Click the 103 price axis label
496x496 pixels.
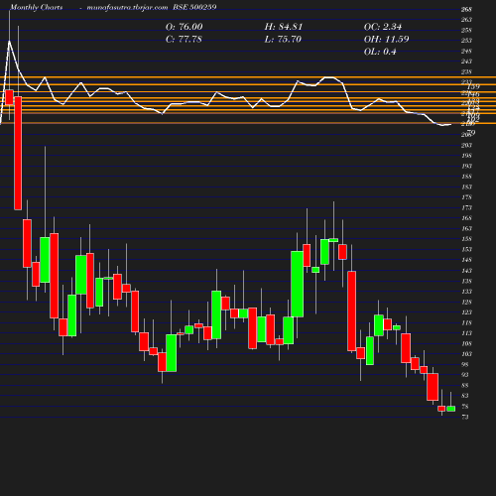(466, 354)
